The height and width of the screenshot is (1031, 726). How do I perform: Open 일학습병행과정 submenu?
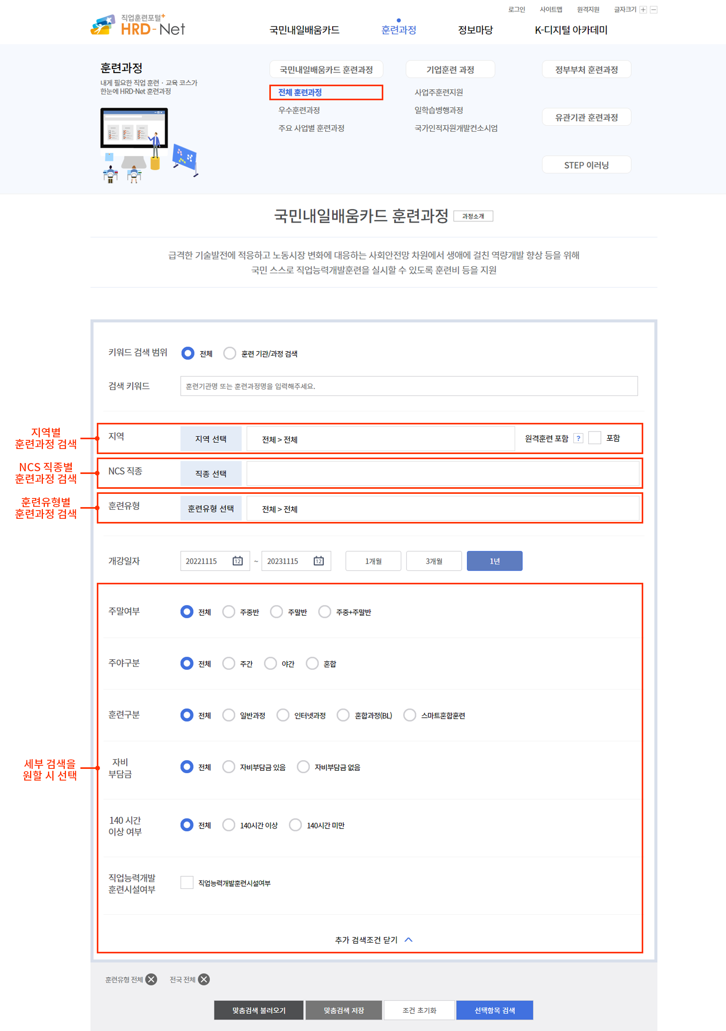click(x=438, y=110)
